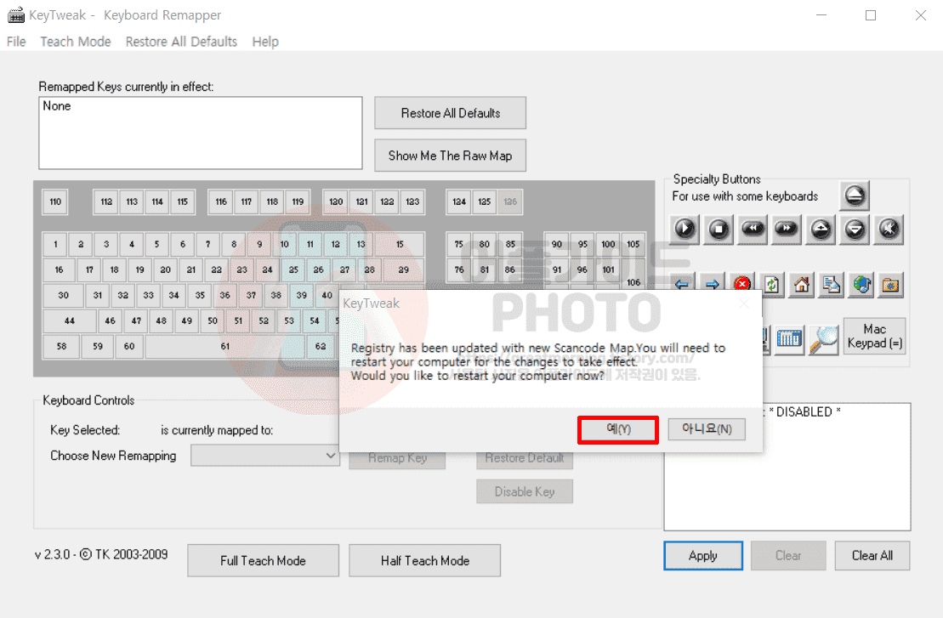Select the browser Forward arrow button
Screen dimensions: 943x618
pos(712,284)
